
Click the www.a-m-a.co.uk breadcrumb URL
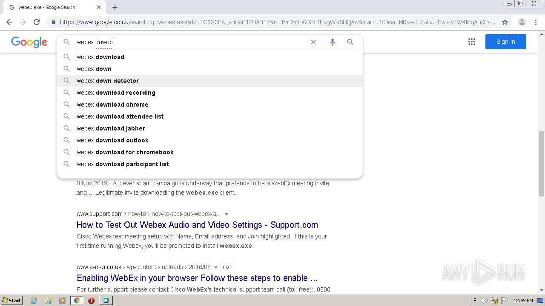(143, 267)
